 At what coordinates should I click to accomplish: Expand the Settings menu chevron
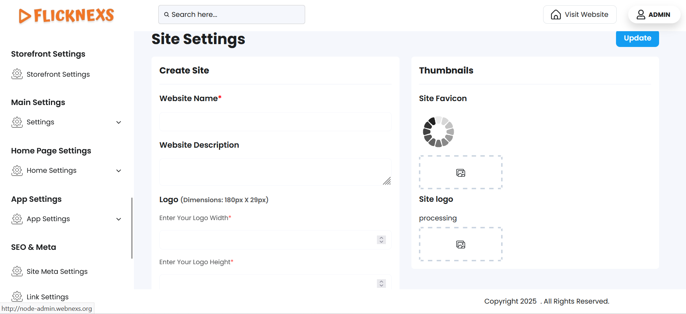(119, 122)
